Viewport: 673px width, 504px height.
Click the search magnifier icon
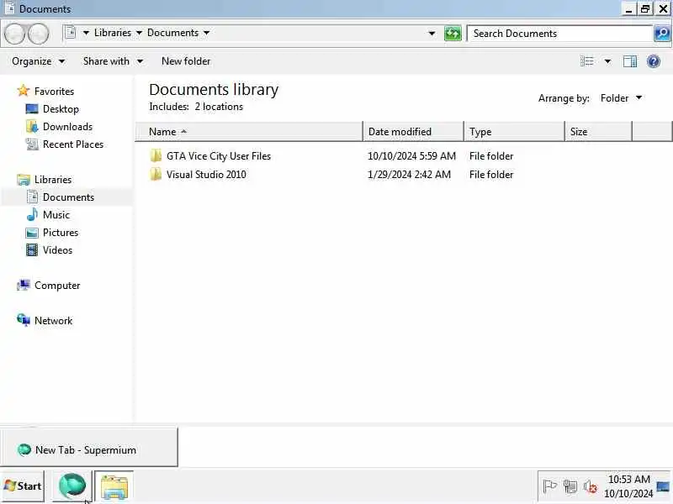click(x=662, y=33)
